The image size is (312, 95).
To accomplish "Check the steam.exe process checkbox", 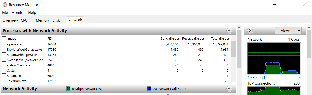I will click(4, 76).
